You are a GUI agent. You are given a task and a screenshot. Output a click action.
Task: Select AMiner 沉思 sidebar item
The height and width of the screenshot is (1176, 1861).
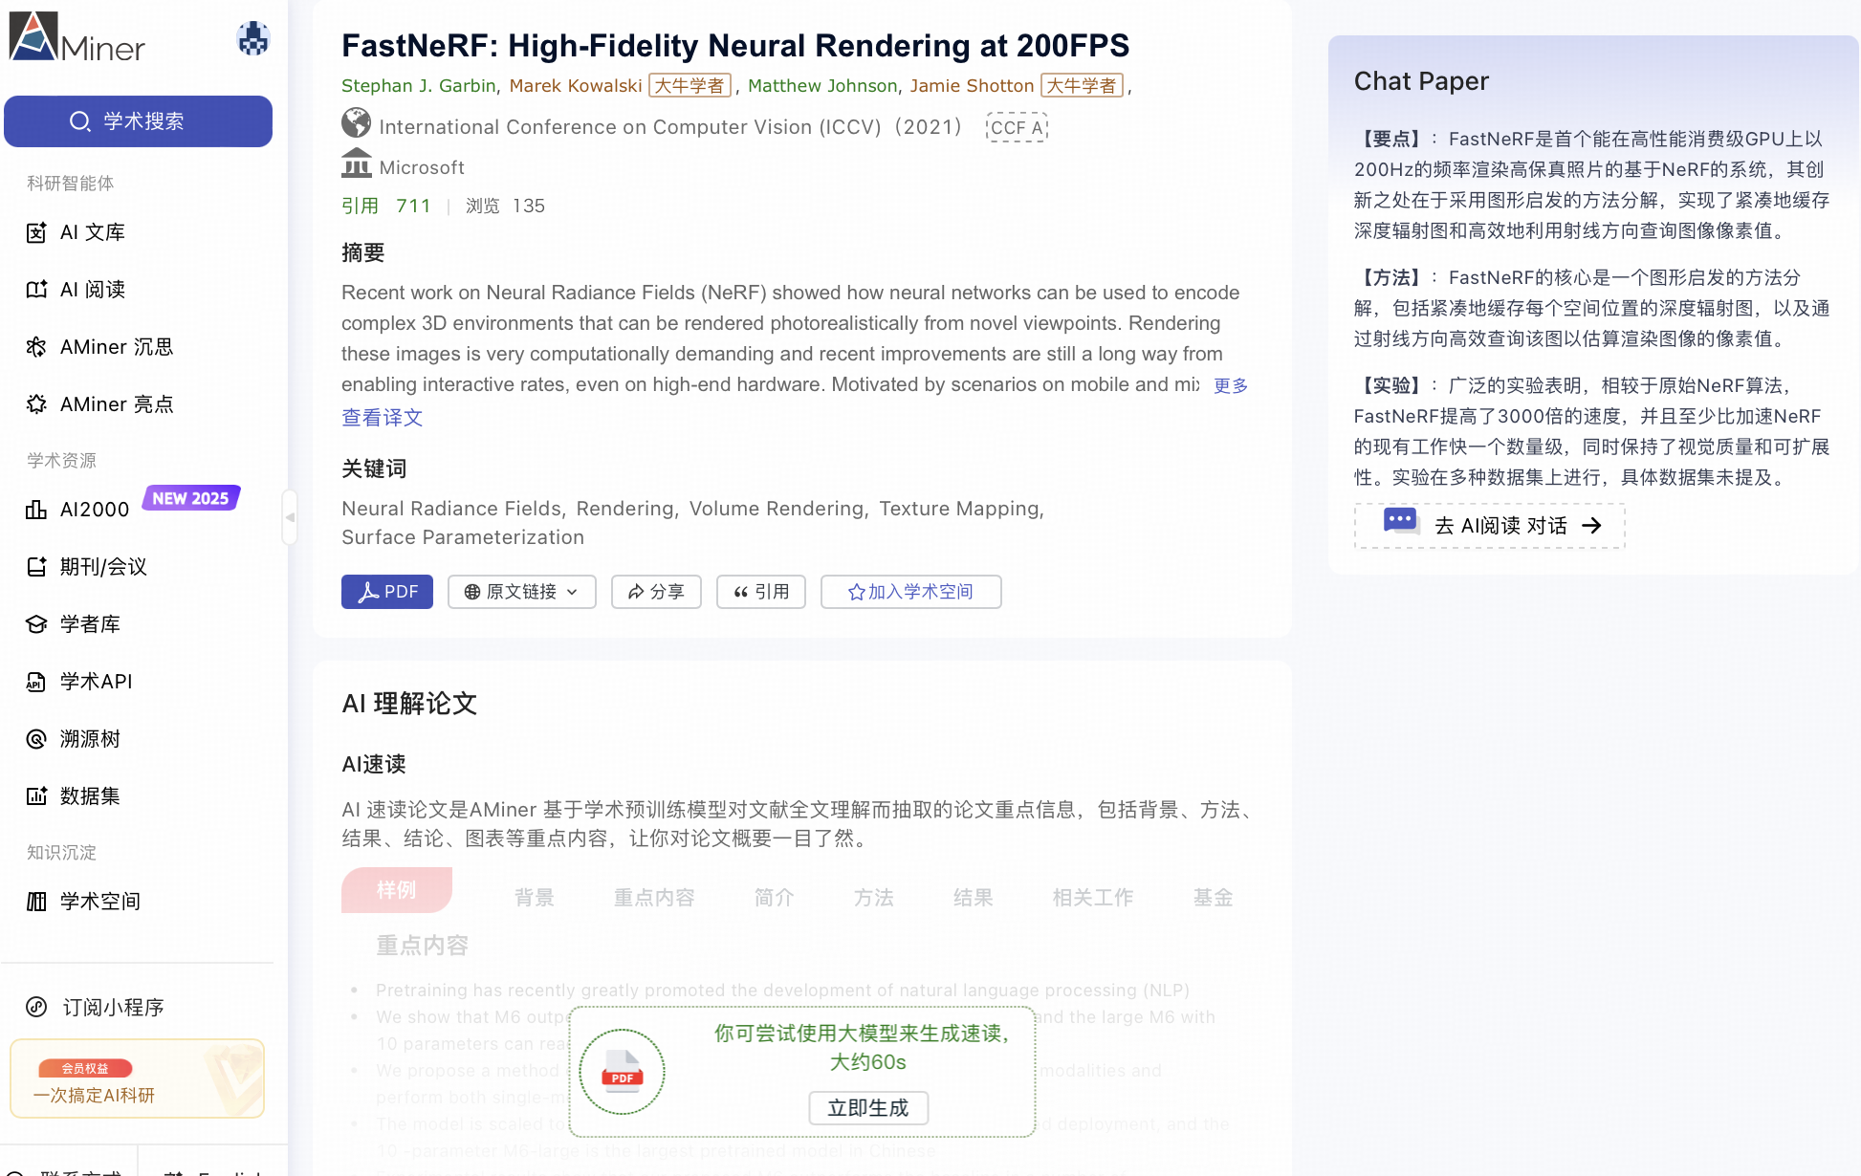(x=116, y=347)
